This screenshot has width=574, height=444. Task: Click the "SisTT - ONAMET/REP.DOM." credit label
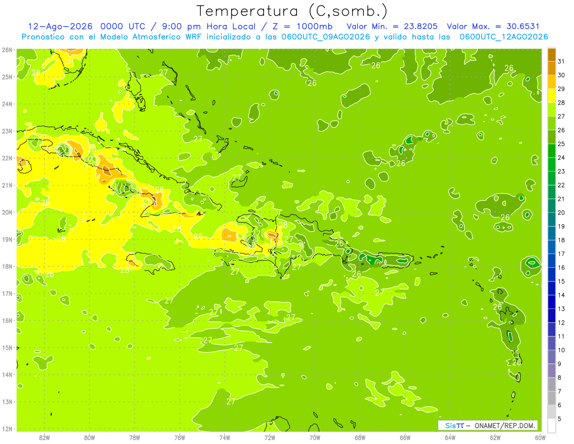tap(487, 425)
